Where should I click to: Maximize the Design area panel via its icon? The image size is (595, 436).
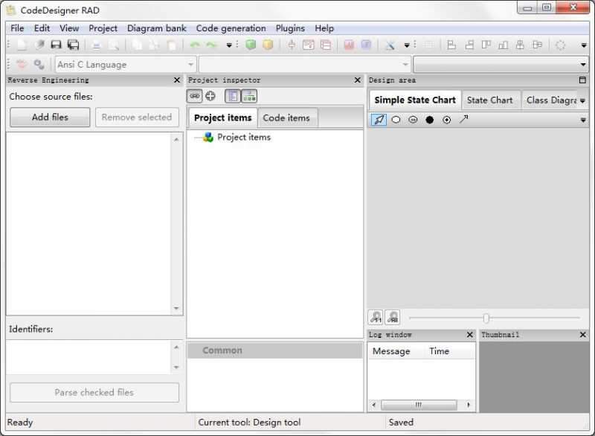[581, 80]
